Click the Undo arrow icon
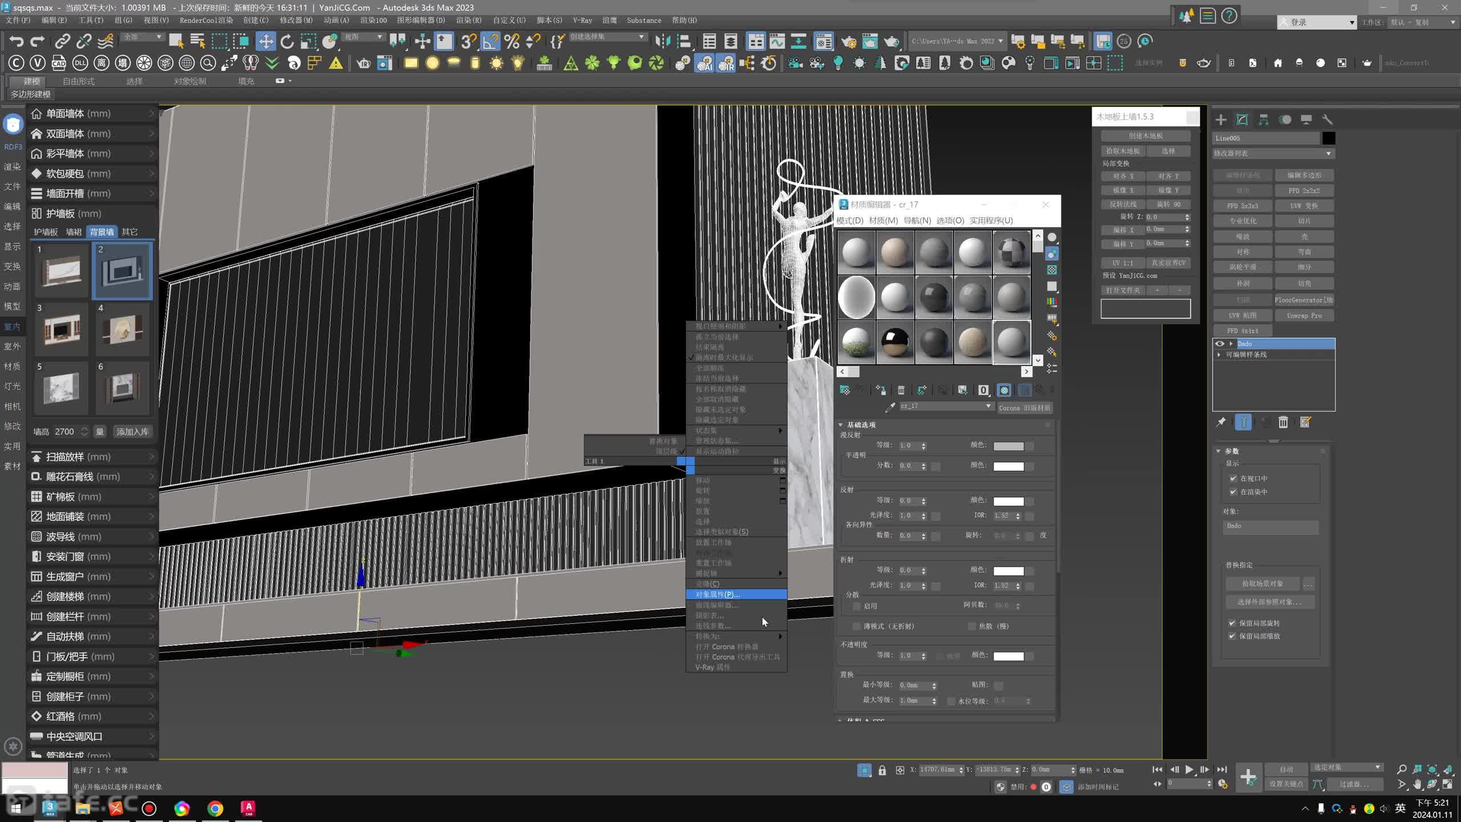The width and height of the screenshot is (1461, 822). (x=17, y=41)
